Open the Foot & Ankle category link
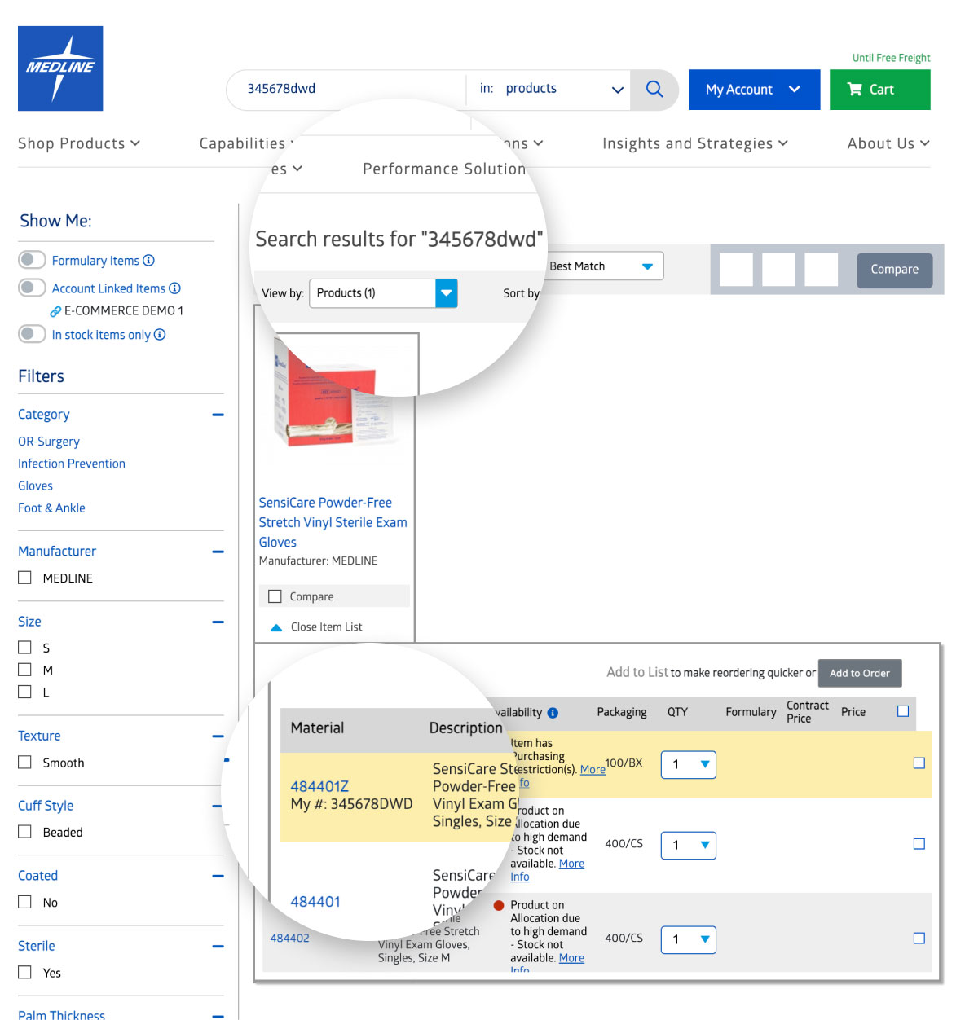965x1020 pixels. click(x=51, y=508)
